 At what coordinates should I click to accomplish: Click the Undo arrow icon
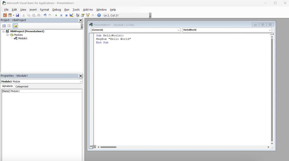[45, 15]
